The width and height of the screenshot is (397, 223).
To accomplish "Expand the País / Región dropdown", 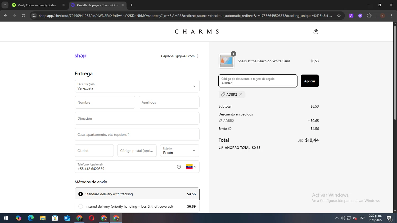I will point(137,86).
